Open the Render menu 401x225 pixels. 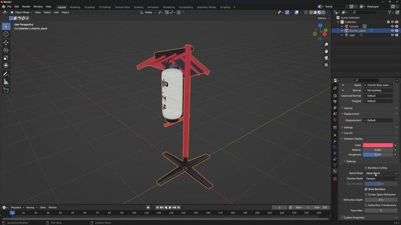click(x=26, y=7)
